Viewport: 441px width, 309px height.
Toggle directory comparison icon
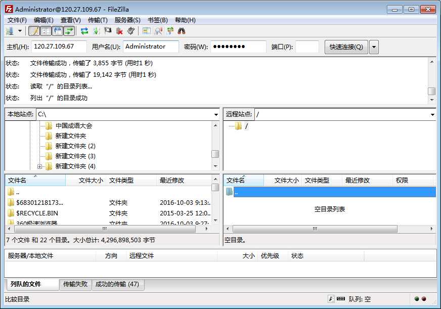[x=158, y=31]
